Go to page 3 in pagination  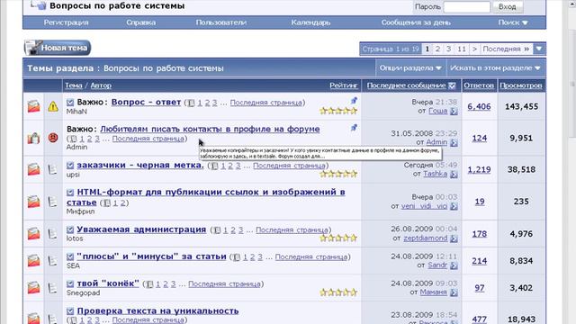coord(448,49)
